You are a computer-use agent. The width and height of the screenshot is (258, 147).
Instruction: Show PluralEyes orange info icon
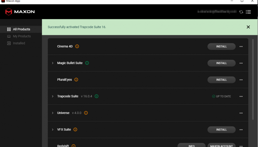(x=76, y=80)
